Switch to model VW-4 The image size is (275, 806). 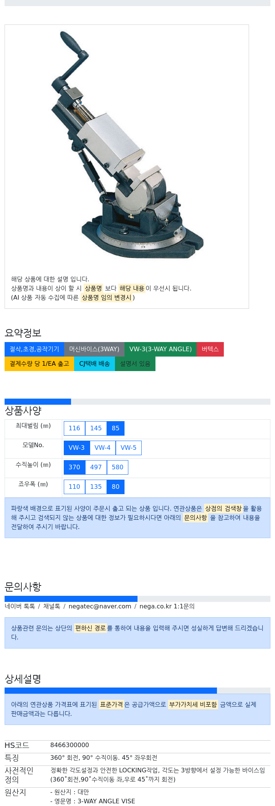(x=103, y=448)
